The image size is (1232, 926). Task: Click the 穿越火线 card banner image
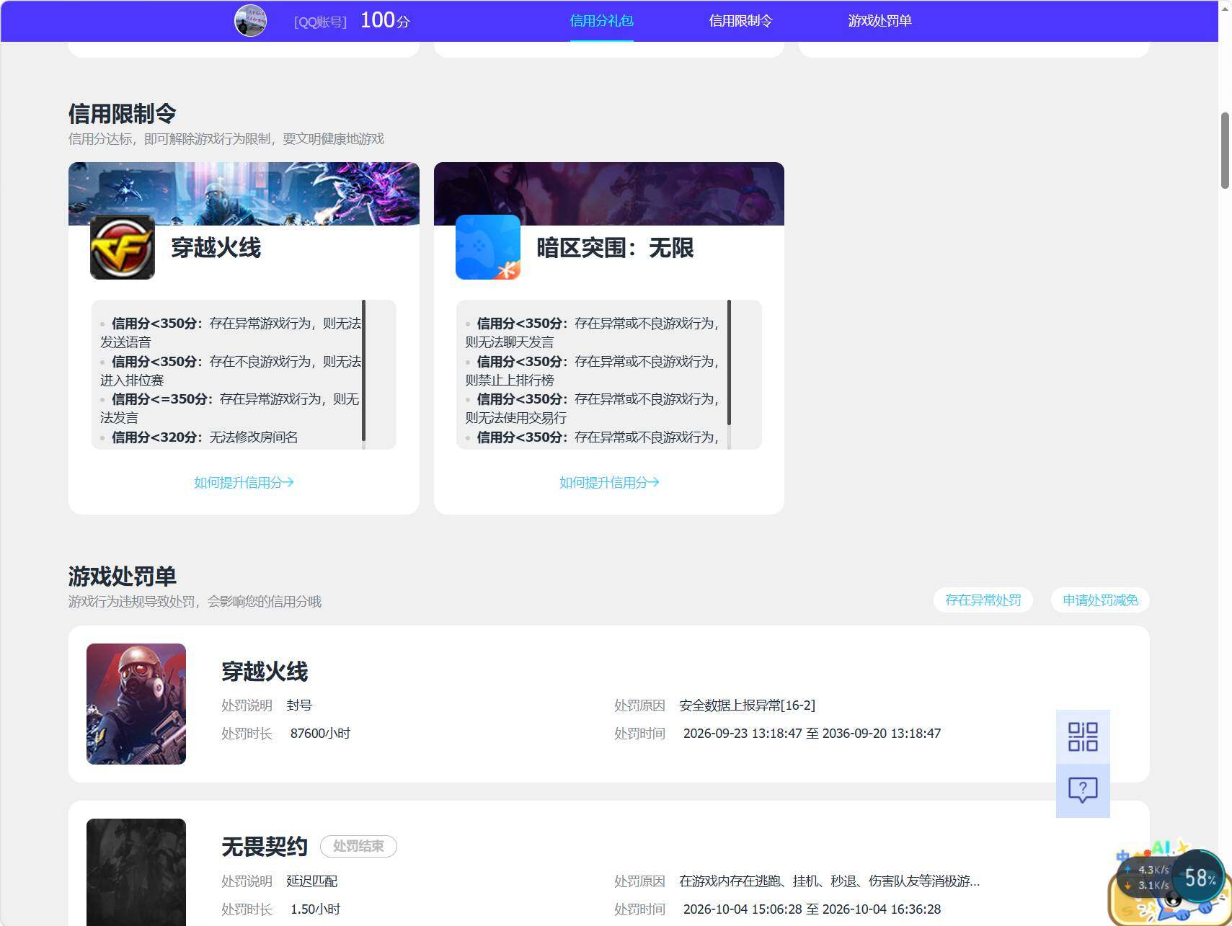[x=244, y=193]
